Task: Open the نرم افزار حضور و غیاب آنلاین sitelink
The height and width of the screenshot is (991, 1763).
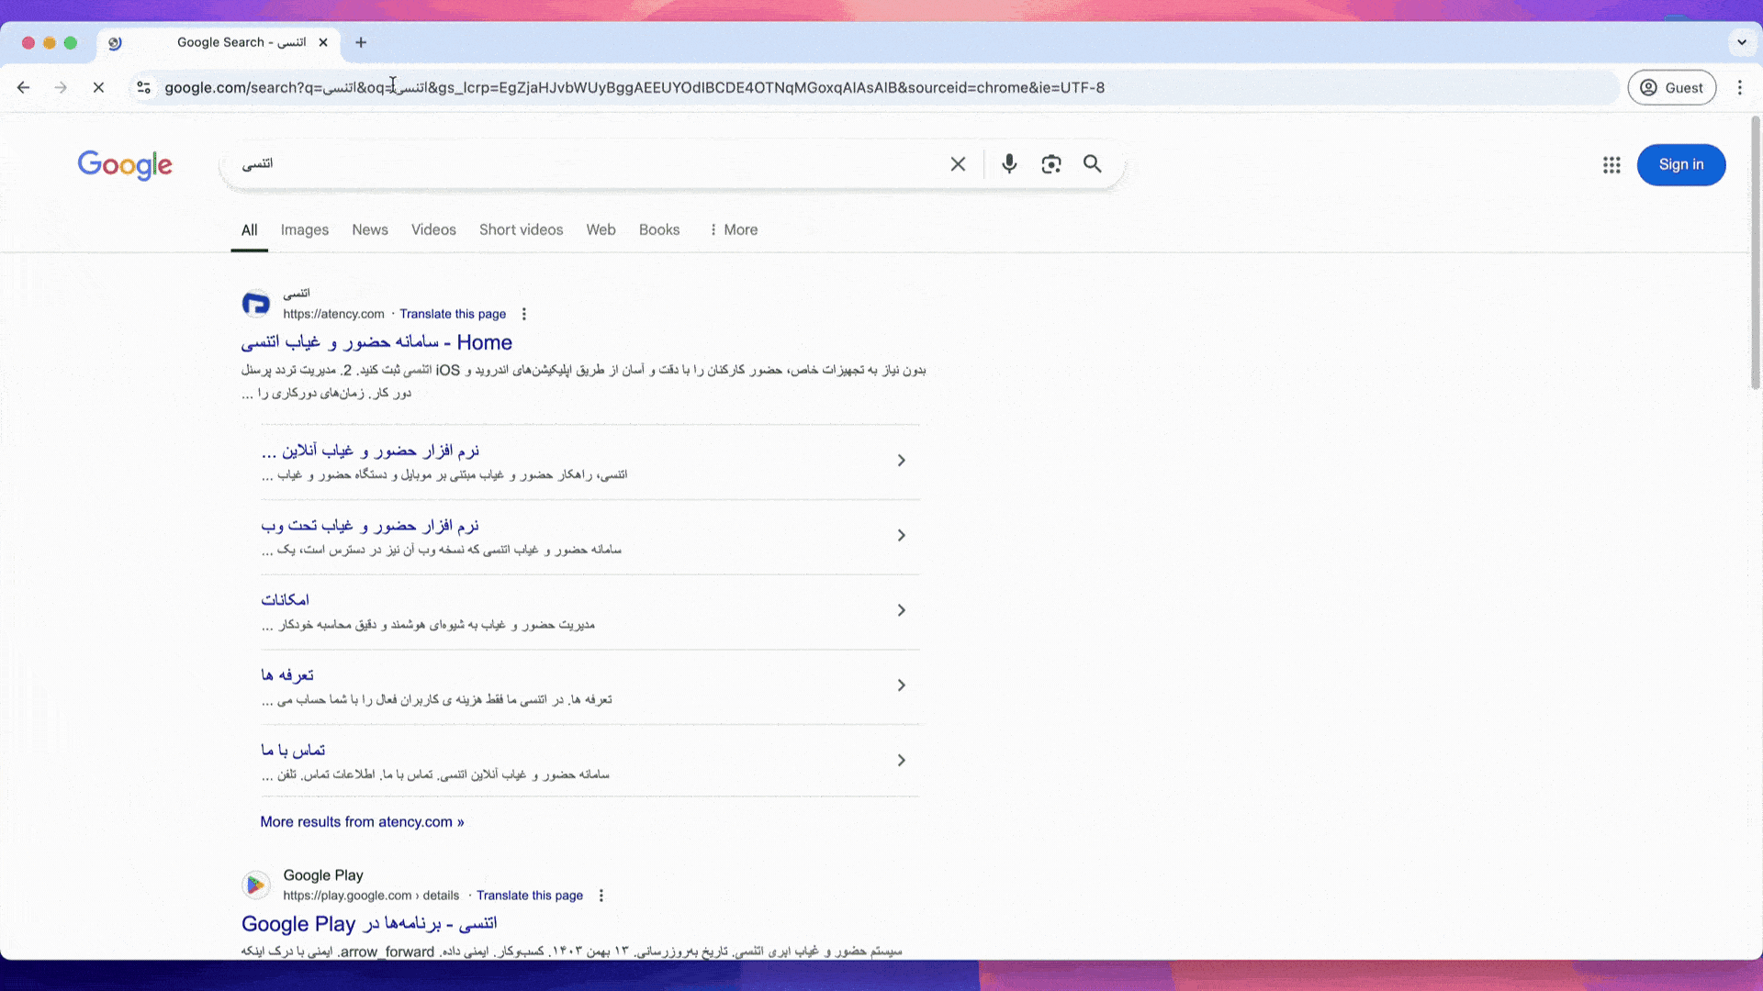Action: pyautogui.click(x=369, y=451)
